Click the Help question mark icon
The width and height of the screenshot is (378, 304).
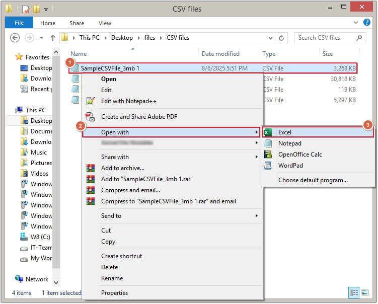pos(366,22)
